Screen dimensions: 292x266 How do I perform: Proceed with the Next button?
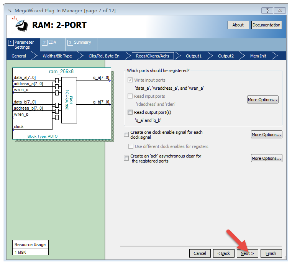(x=247, y=253)
